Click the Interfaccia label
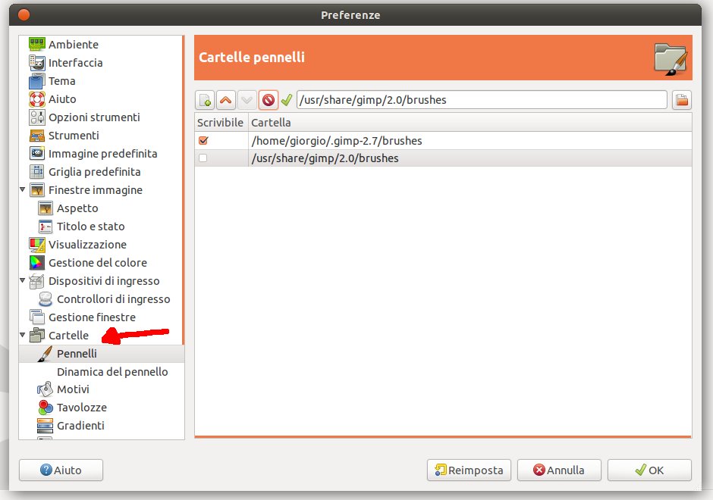The width and height of the screenshot is (713, 500). pyautogui.click(x=76, y=63)
